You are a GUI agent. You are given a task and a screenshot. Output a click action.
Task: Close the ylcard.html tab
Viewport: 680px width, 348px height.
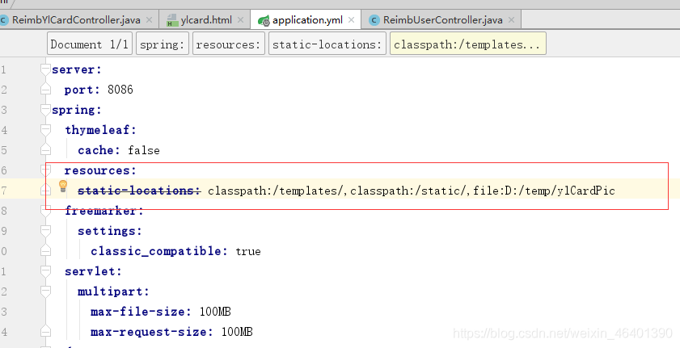tap(241, 19)
